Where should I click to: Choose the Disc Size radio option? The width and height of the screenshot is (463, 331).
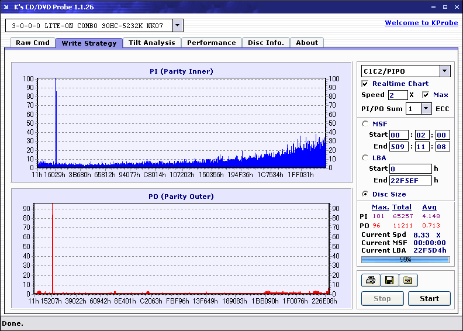click(x=365, y=194)
